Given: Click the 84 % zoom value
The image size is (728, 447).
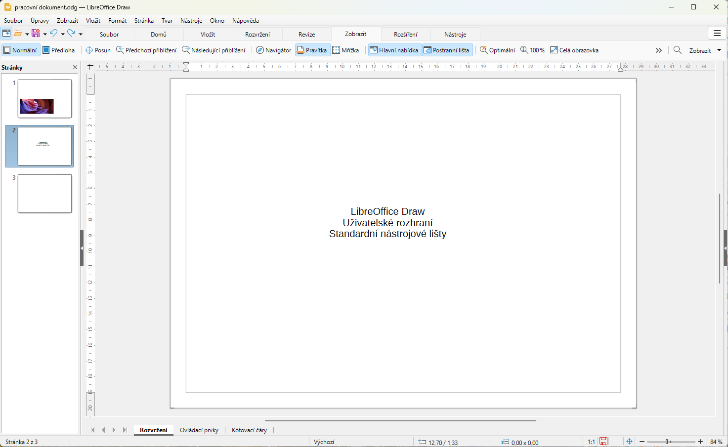Looking at the screenshot, I should 716,442.
